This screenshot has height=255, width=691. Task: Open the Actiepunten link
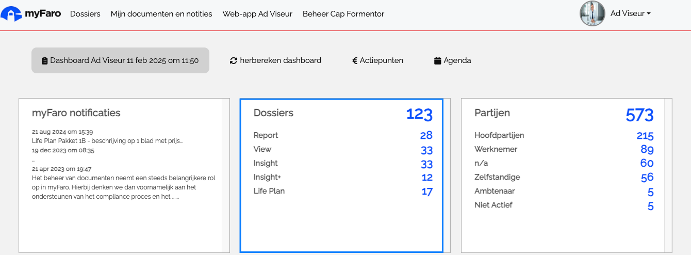click(x=378, y=60)
